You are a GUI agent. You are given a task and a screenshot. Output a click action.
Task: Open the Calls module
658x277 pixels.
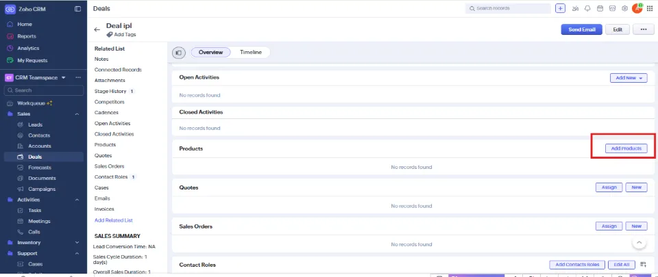click(34, 232)
